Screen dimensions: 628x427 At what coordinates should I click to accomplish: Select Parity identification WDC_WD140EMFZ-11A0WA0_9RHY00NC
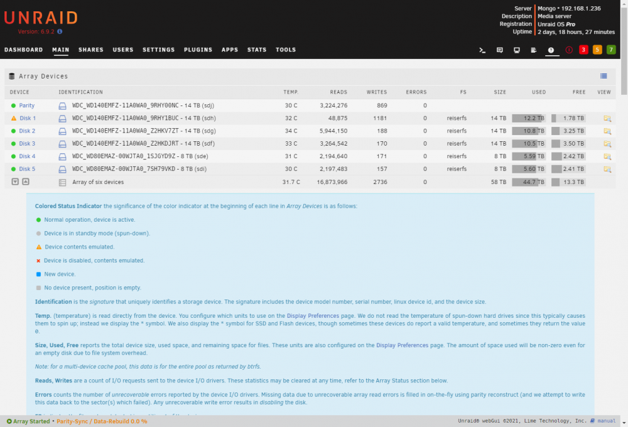[x=126, y=105]
